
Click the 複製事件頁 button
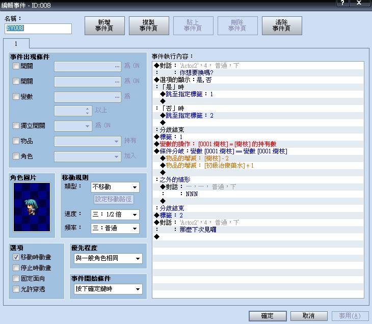[149, 25]
